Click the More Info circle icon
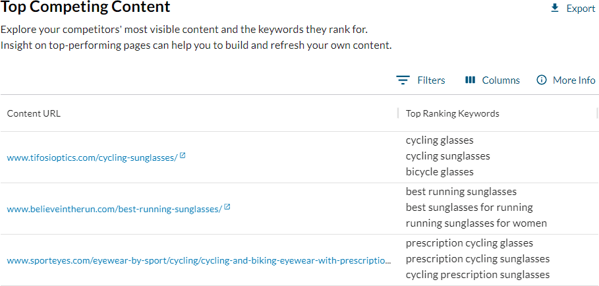Image resolution: width=599 pixels, height=286 pixels. pyautogui.click(x=542, y=80)
